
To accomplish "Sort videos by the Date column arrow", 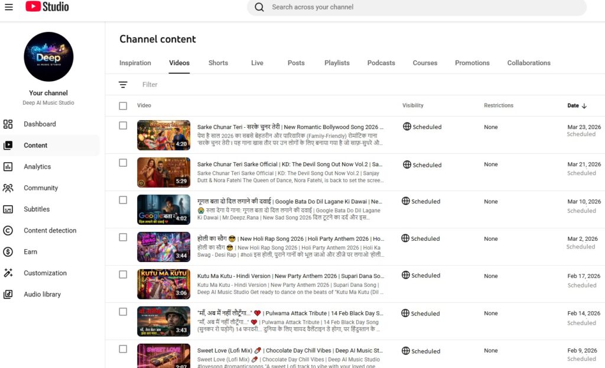I will click(584, 106).
